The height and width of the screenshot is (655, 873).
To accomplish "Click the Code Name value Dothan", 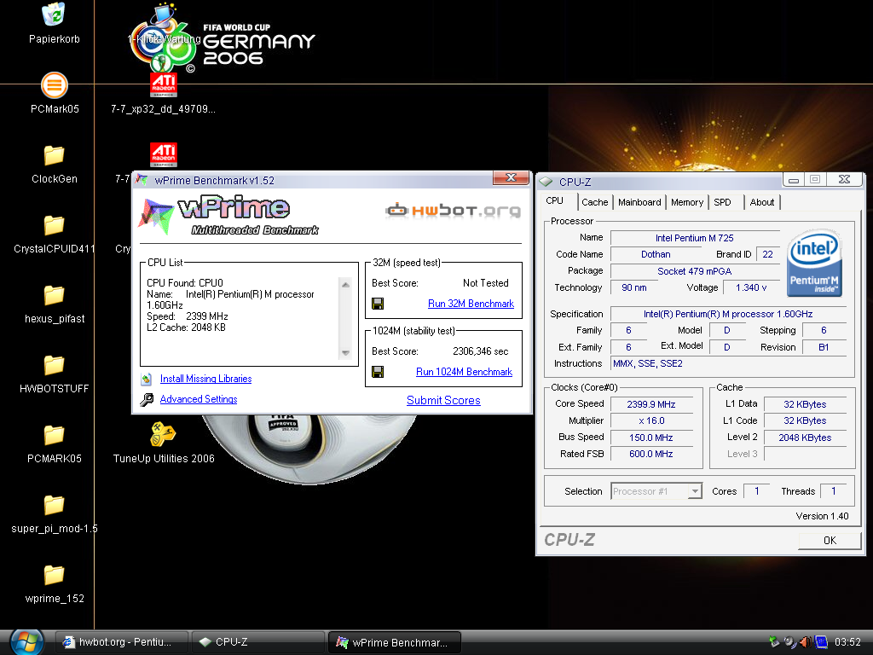I will click(656, 254).
